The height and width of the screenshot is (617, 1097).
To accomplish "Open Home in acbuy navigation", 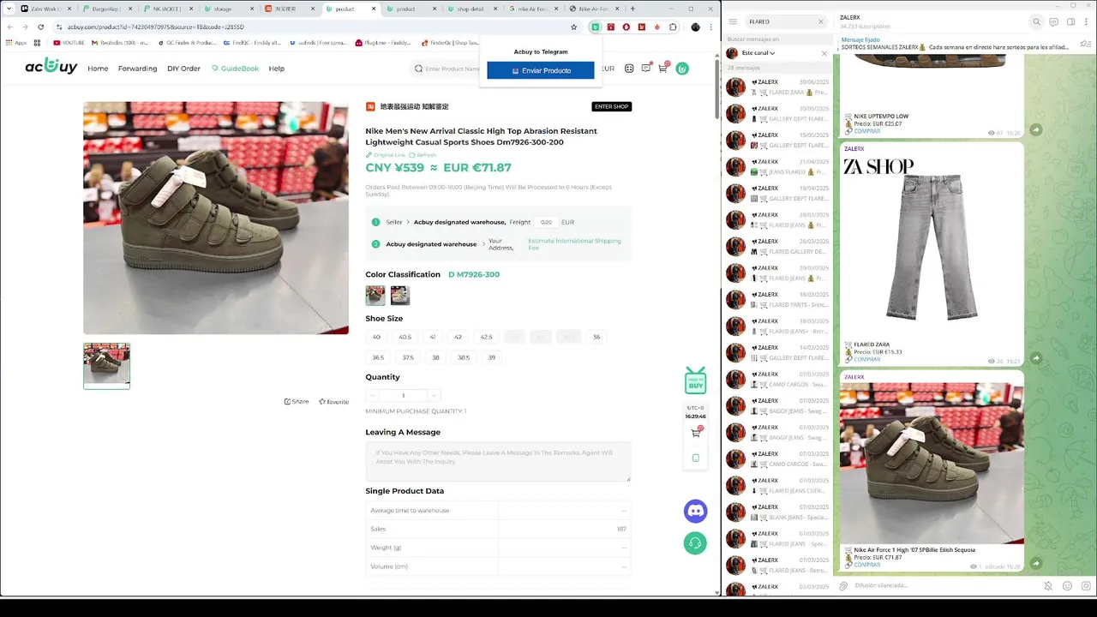I will click(x=98, y=69).
